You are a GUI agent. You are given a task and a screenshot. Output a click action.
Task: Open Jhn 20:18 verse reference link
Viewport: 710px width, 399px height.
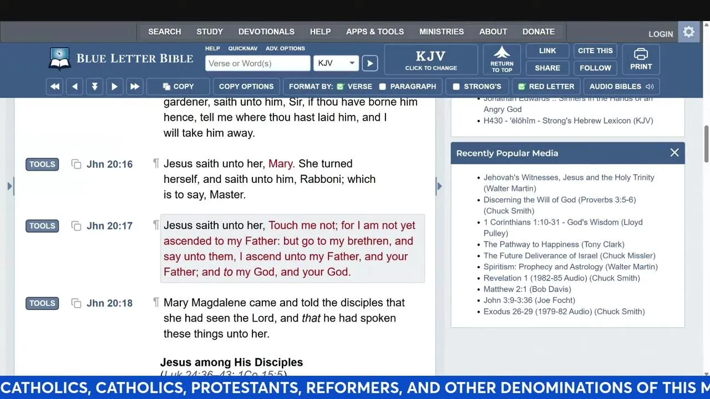coord(109,303)
